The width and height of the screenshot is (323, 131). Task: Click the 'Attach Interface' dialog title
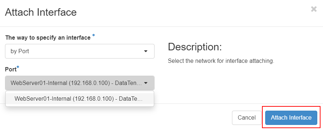coord(41,12)
